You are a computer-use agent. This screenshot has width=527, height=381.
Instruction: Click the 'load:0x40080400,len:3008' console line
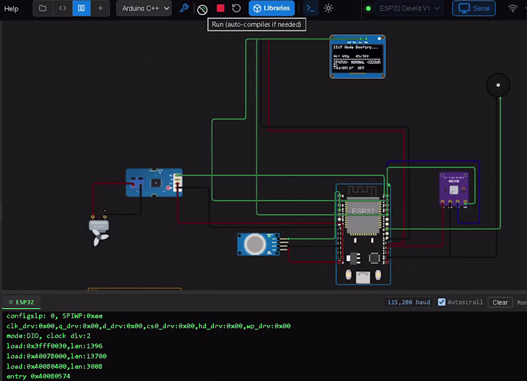[55, 367]
